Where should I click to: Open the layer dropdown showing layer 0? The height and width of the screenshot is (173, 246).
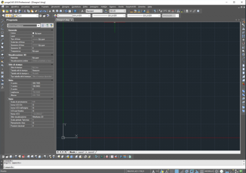22,16
